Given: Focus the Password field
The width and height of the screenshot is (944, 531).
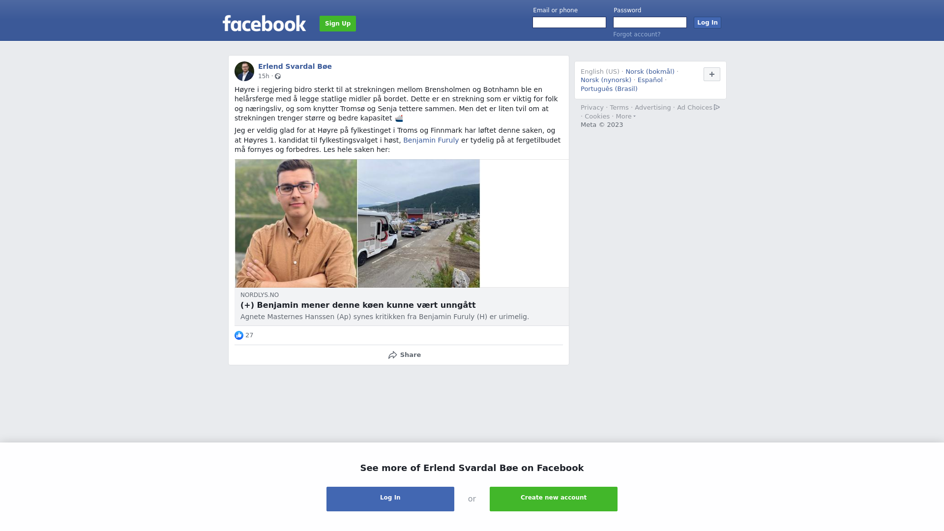Looking at the screenshot, I should 650,23.
